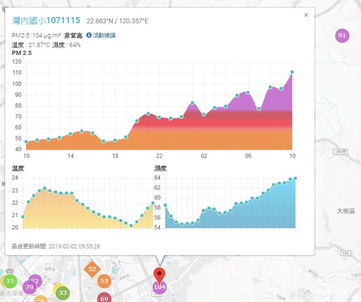Click the 溫度 chart heading
361x302 pixels.
[18, 168]
